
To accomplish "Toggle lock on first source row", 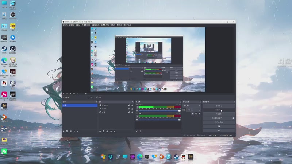I will click(132, 105).
